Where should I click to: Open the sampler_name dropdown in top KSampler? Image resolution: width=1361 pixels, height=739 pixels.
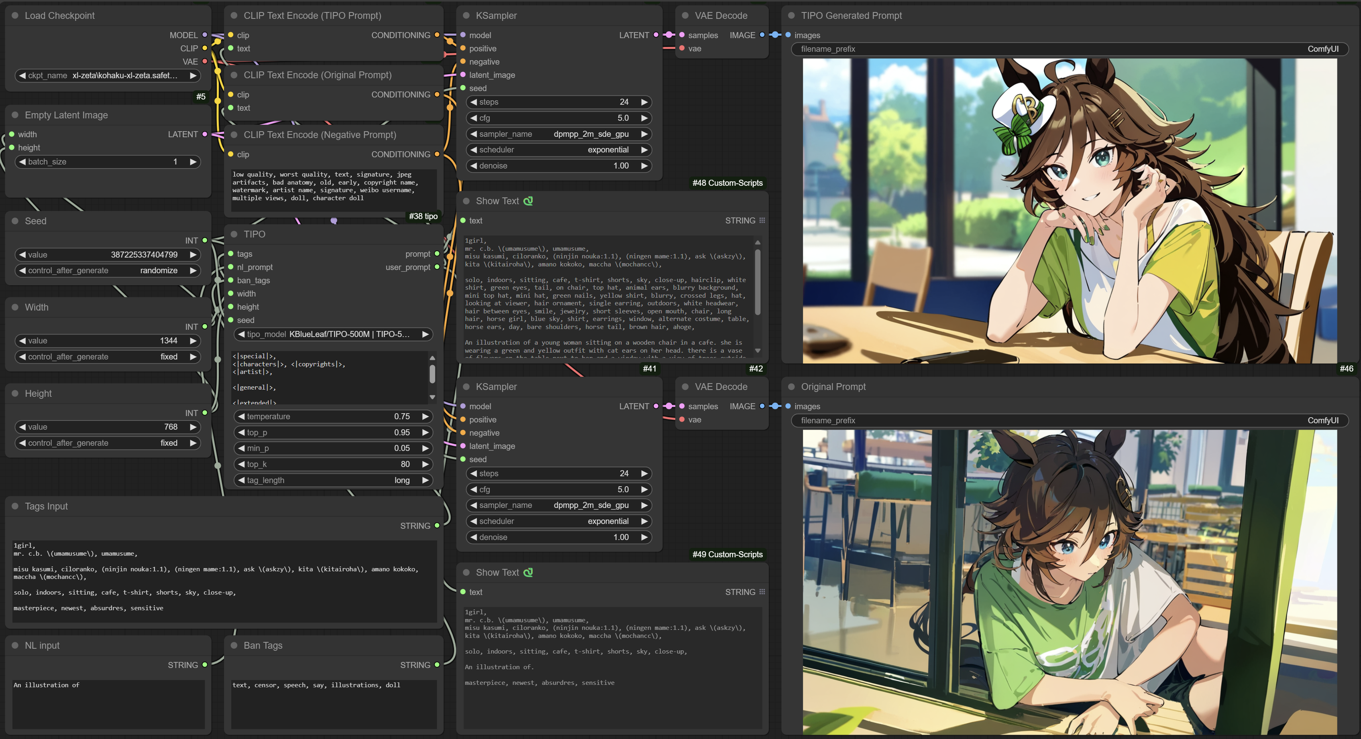[x=558, y=134]
